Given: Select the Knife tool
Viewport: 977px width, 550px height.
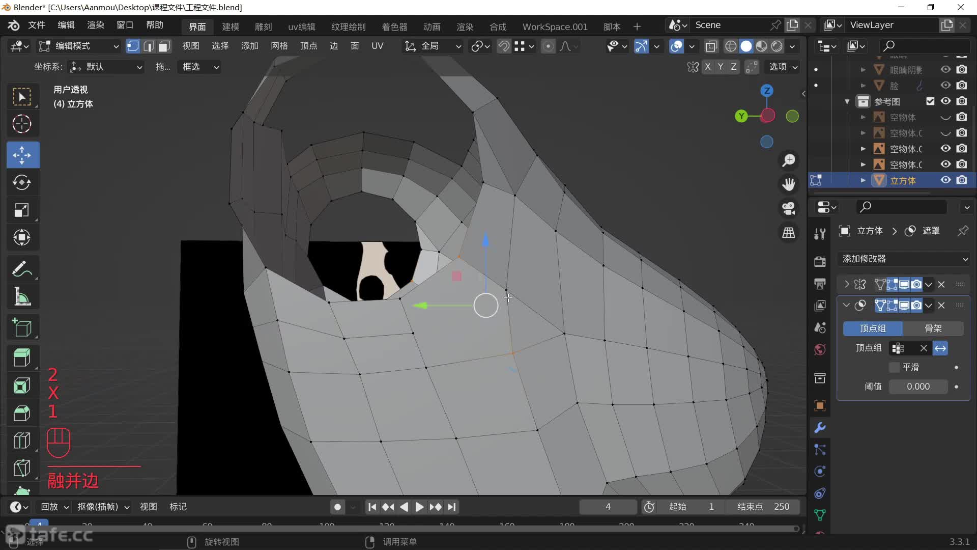Looking at the screenshot, I should coord(22,468).
